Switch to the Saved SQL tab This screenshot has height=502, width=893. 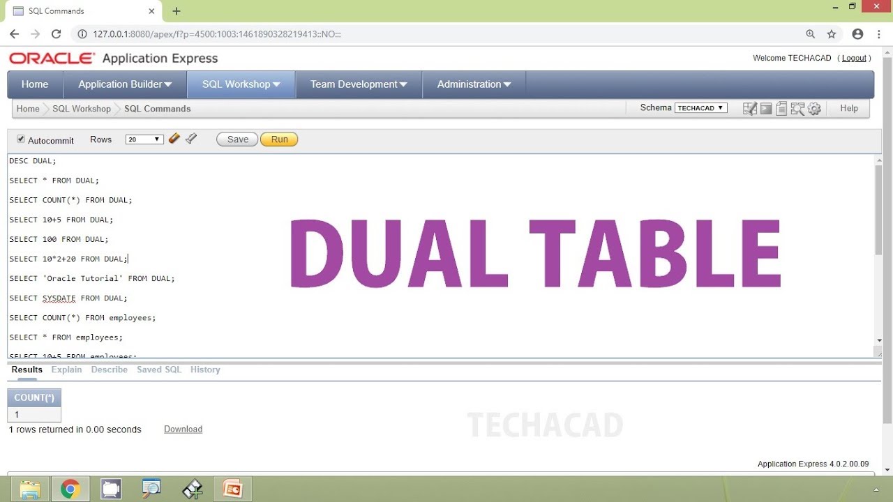[159, 370]
